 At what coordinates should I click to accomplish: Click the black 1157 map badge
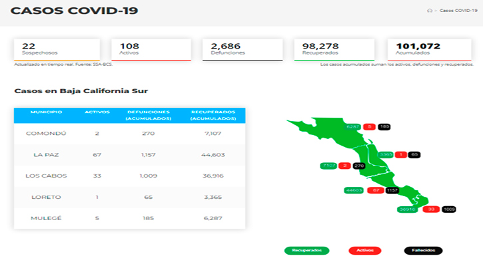pyautogui.click(x=392, y=190)
